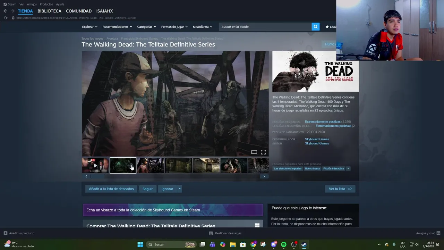Viewport: 444px width, 250px height.
Task: Click Todos los juegos breadcrumb
Action: point(92,39)
